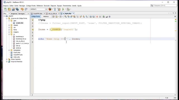179x100 pixels.
Task: Click the Back navigation icon in editor toolbar
Action: 56,17
